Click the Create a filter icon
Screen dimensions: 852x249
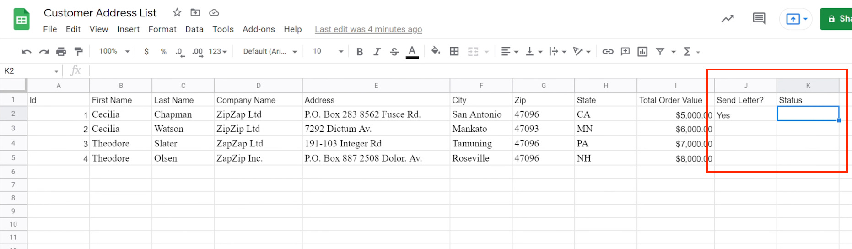point(660,52)
